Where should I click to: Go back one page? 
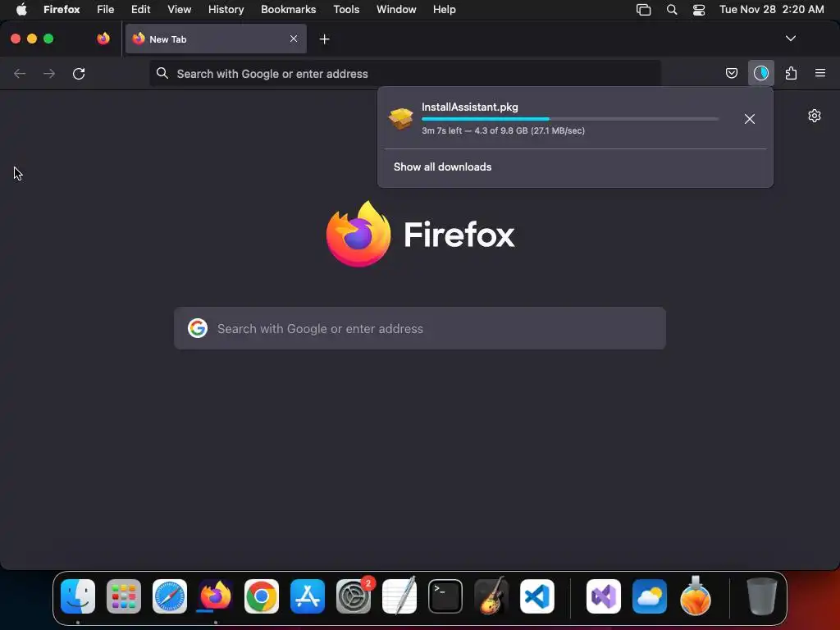pos(20,73)
